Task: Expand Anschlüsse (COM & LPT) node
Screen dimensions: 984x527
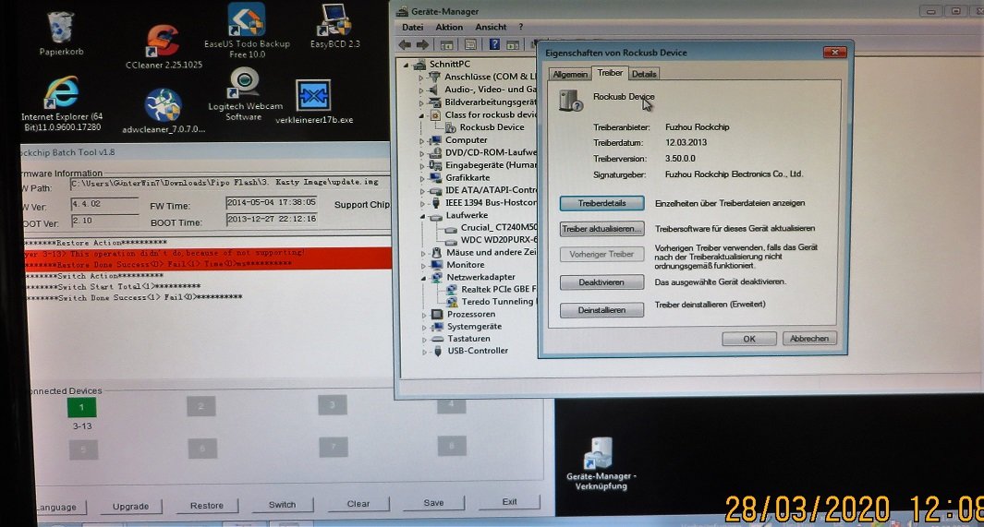Action: point(421,78)
